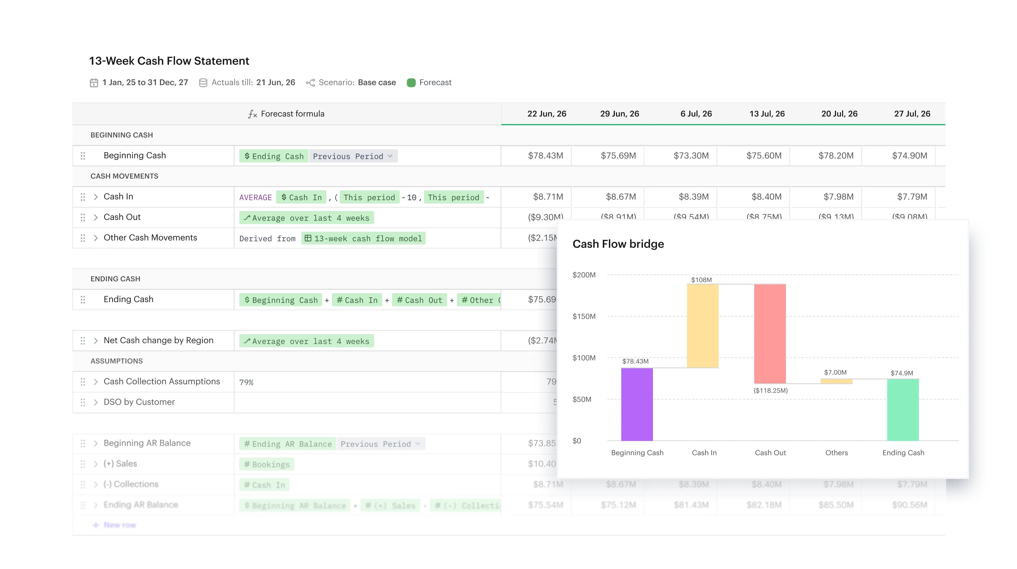Open Previous Period dropdown for AR Balance

tap(381, 444)
